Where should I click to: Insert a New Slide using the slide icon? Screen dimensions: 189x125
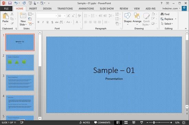click(23, 16)
